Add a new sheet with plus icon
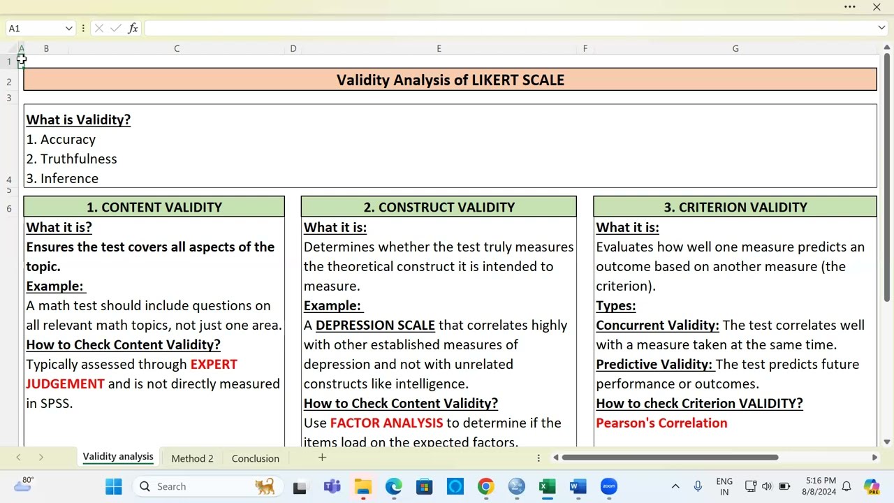The image size is (894, 503). (322, 458)
